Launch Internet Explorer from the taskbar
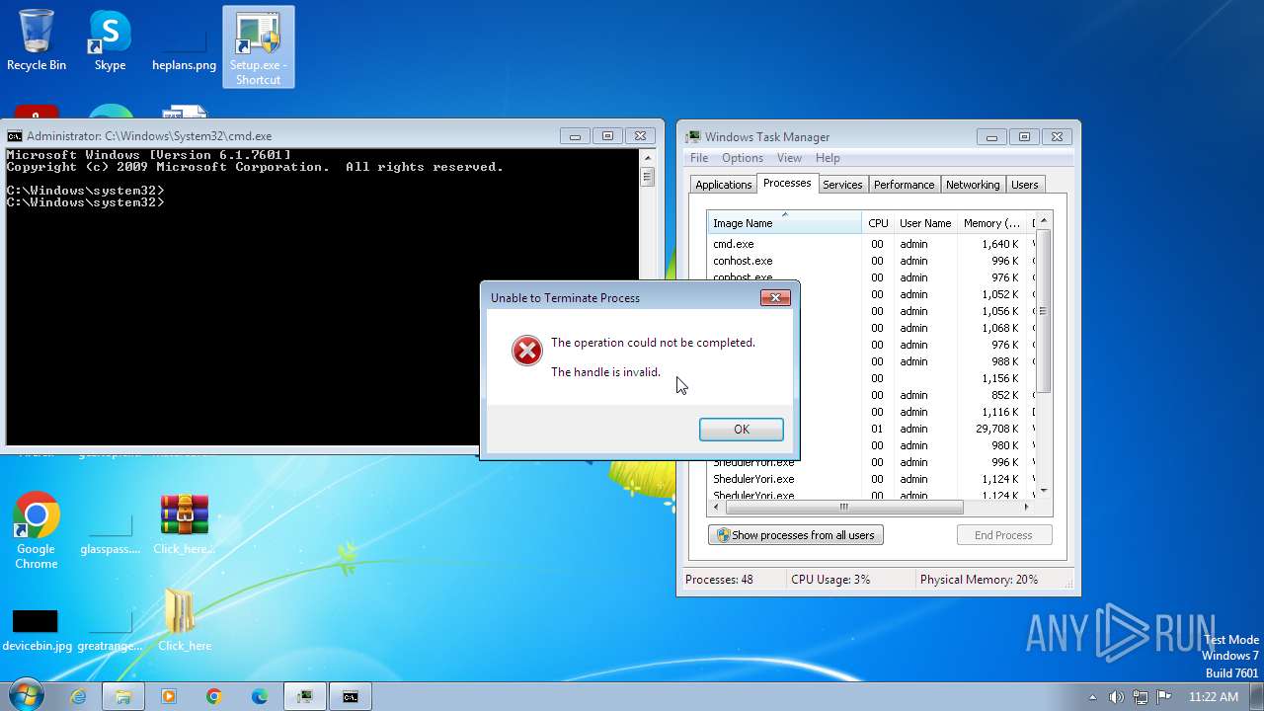Screen dimensions: 1264x711 78,696
